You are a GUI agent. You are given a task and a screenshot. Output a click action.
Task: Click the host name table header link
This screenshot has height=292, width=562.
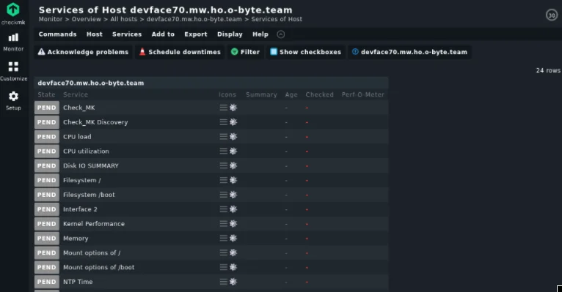tap(91, 83)
